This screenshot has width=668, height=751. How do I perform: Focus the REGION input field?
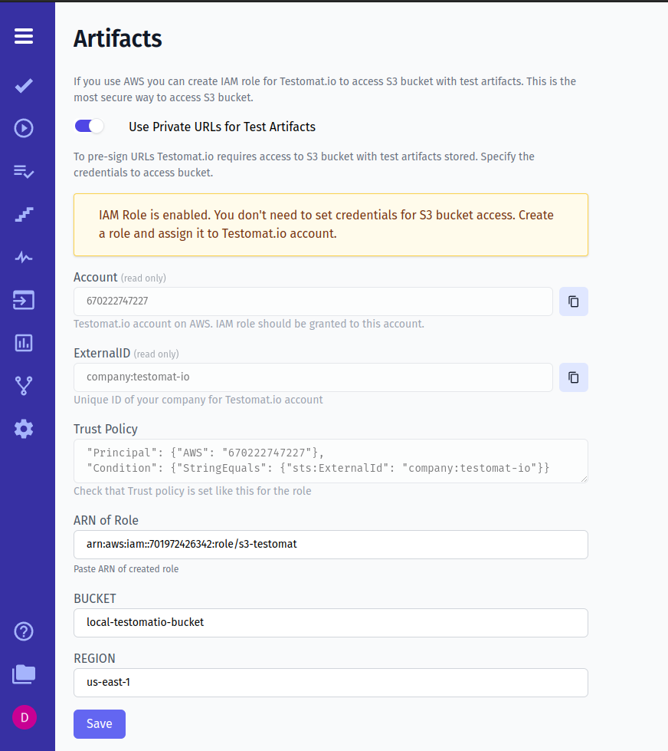[x=330, y=683]
